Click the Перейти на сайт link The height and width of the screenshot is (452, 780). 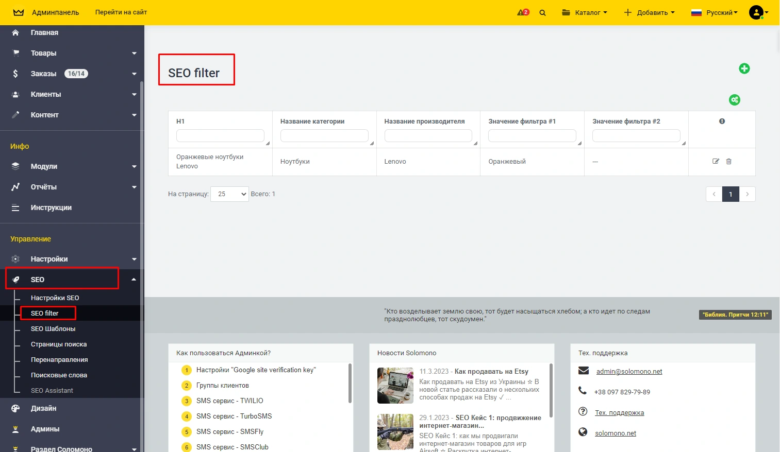(x=121, y=12)
